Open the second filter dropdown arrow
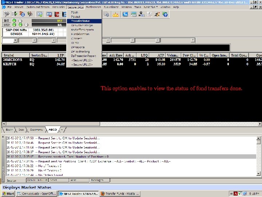Image resolution: width=262 pixels, height=197 pixels. 35,40
